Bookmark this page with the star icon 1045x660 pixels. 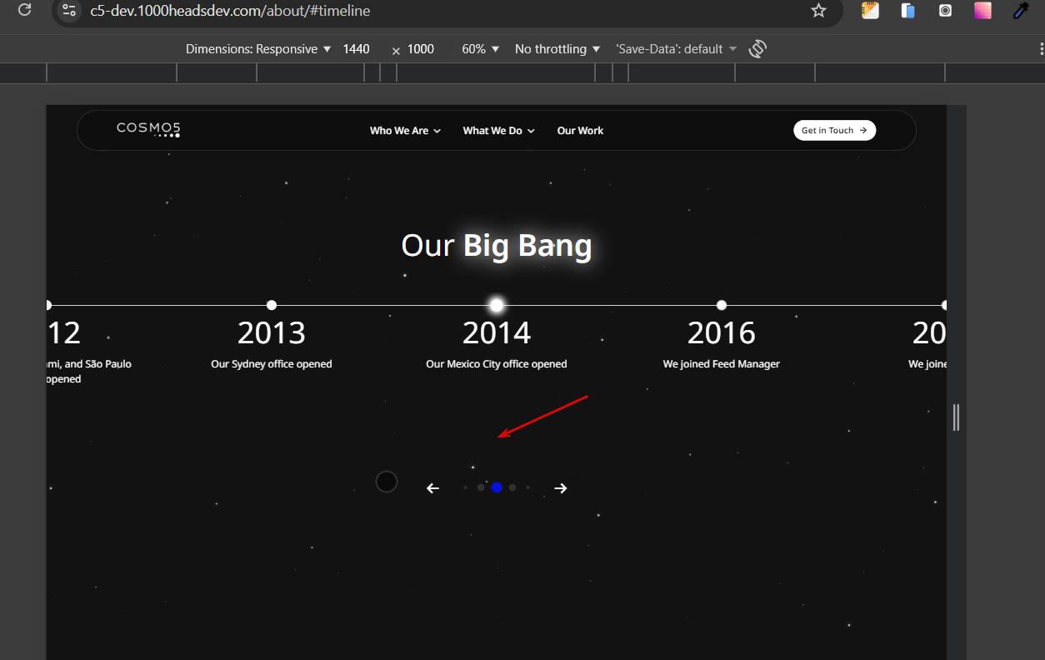818,11
